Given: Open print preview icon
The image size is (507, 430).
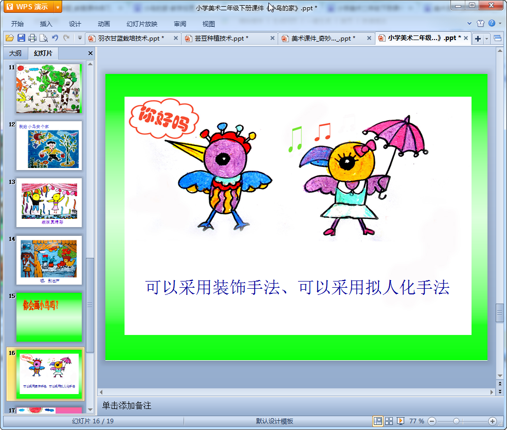Looking at the screenshot, I should click(x=44, y=38).
